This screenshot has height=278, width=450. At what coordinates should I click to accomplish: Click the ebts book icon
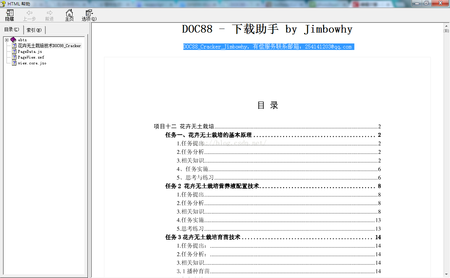(x=13, y=40)
